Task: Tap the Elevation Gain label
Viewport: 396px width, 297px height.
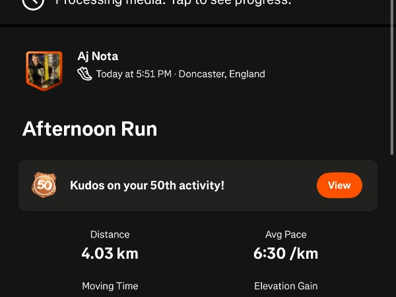Action: pyautogui.click(x=286, y=286)
